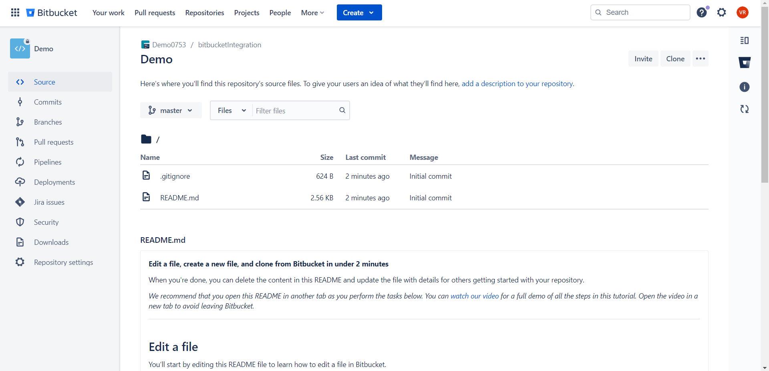The width and height of the screenshot is (769, 371).
Task: Click the header Search box
Action: pyautogui.click(x=640, y=12)
